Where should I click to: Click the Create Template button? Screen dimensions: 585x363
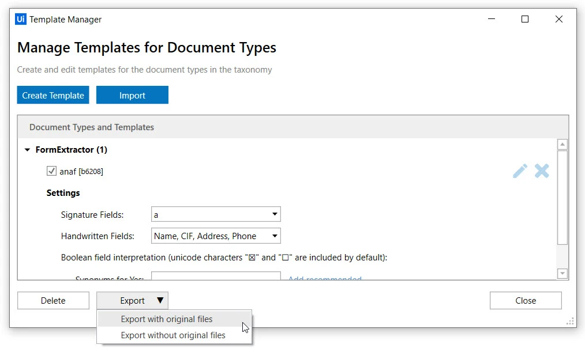point(53,95)
